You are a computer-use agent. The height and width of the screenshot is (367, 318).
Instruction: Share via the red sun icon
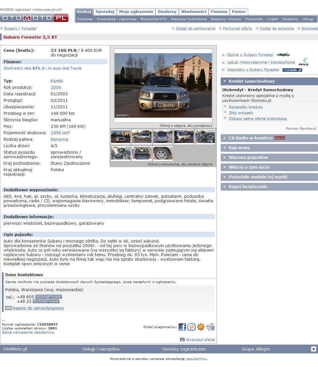[x=201, y=327]
